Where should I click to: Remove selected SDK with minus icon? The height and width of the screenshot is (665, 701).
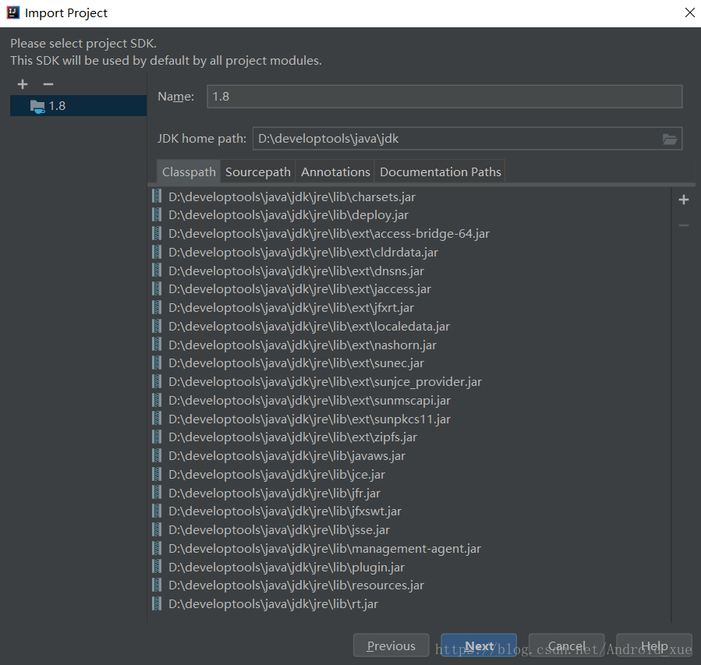48,84
